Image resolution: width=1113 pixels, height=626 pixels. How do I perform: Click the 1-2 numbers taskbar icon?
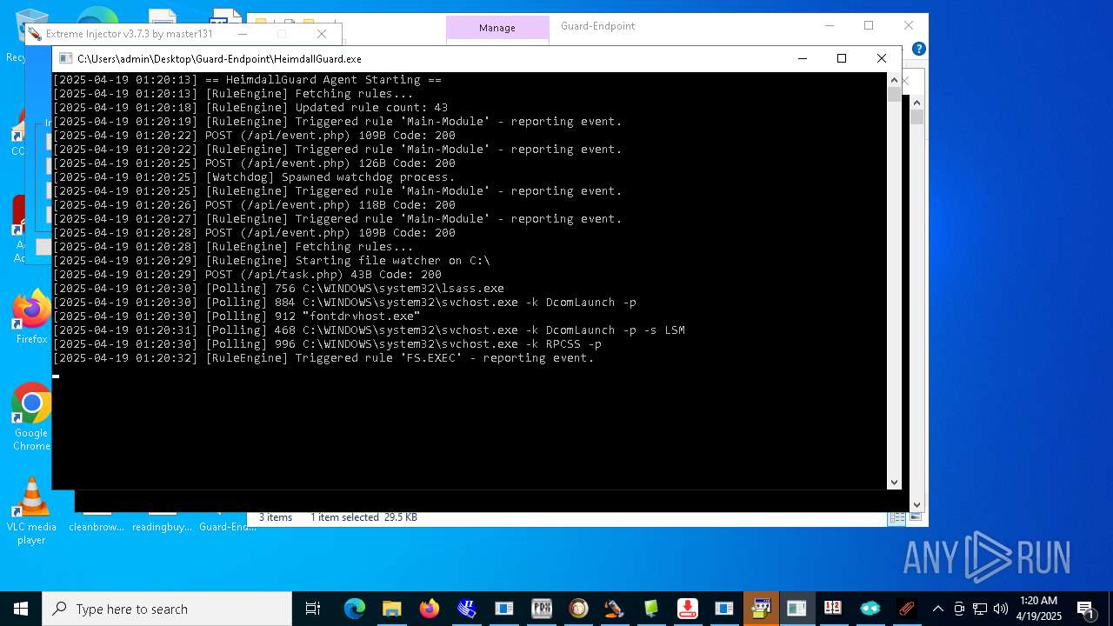pos(833,609)
